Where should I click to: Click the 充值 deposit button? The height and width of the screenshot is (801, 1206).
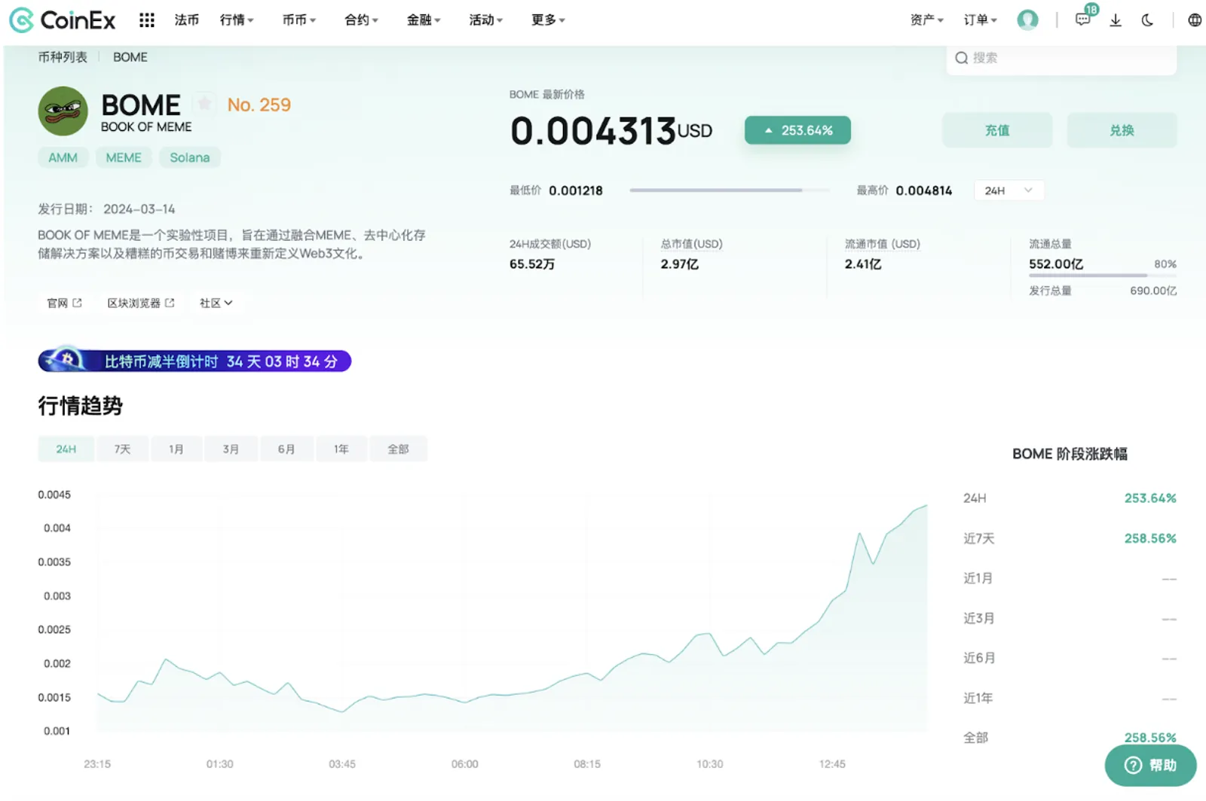(997, 130)
